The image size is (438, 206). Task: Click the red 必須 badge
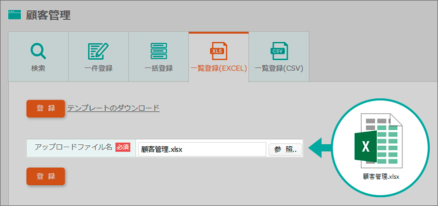click(x=123, y=147)
